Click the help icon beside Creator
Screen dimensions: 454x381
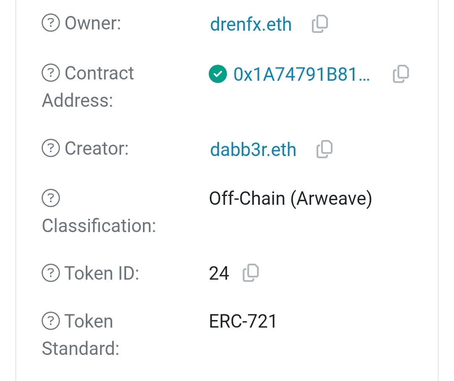coord(51,148)
